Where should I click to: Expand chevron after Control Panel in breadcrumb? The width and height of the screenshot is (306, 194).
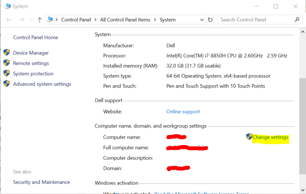coord(95,20)
